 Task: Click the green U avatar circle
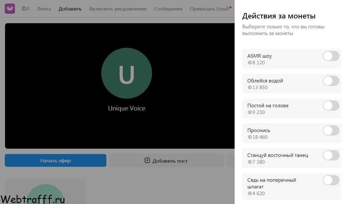127,73
